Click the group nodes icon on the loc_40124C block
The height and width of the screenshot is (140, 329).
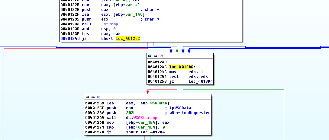pos(161,56)
